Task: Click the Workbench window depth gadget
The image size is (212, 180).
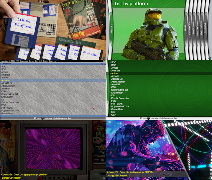Action: [105, 64]
